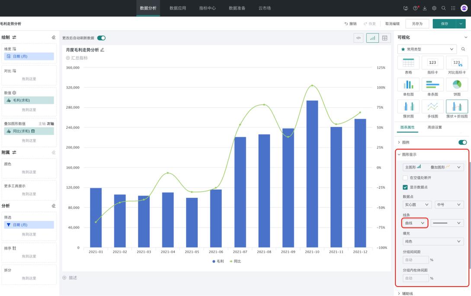The image size is (471, 296).
Task: Check 在空值处断开 checkbox
Action: point(405,178)
